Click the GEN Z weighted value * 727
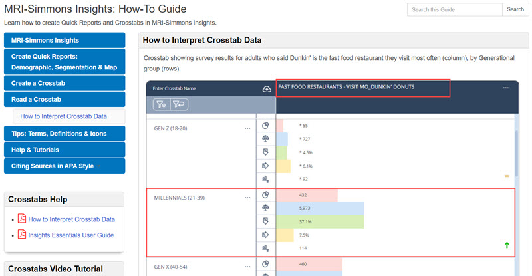The image size is (532, 276). pyautogui.click(x=305, y=139)
